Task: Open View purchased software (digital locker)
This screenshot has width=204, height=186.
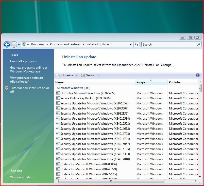Action: coord(27,80)
